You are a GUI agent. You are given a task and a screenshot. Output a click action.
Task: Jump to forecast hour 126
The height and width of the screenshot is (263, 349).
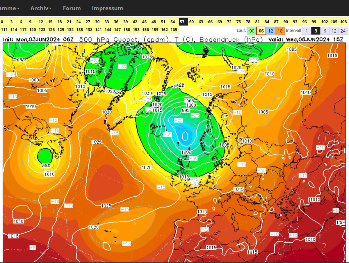point(51,29)
